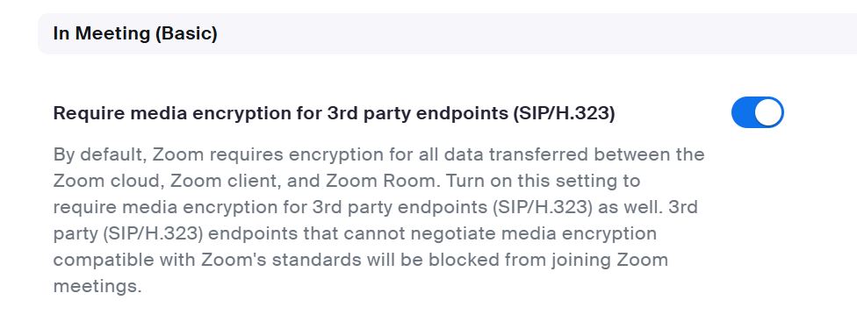Disable Require media encryption toggle
Viewport: 857px width, 329px height.
tap(758, 112)
